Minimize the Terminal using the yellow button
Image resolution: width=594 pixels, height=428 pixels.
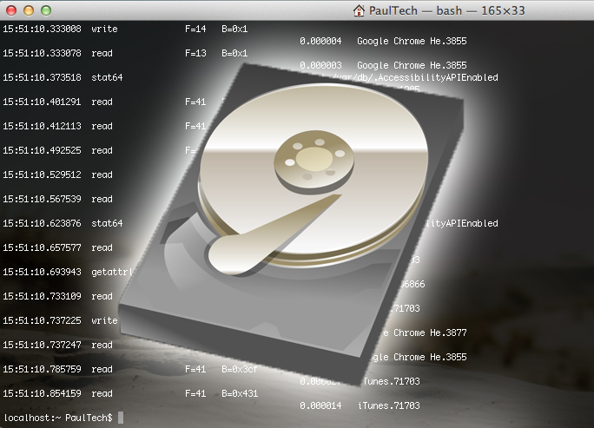[28, 10]
